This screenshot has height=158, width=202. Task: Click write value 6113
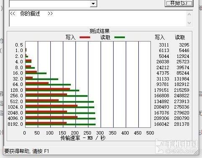[x=164, y=50]
